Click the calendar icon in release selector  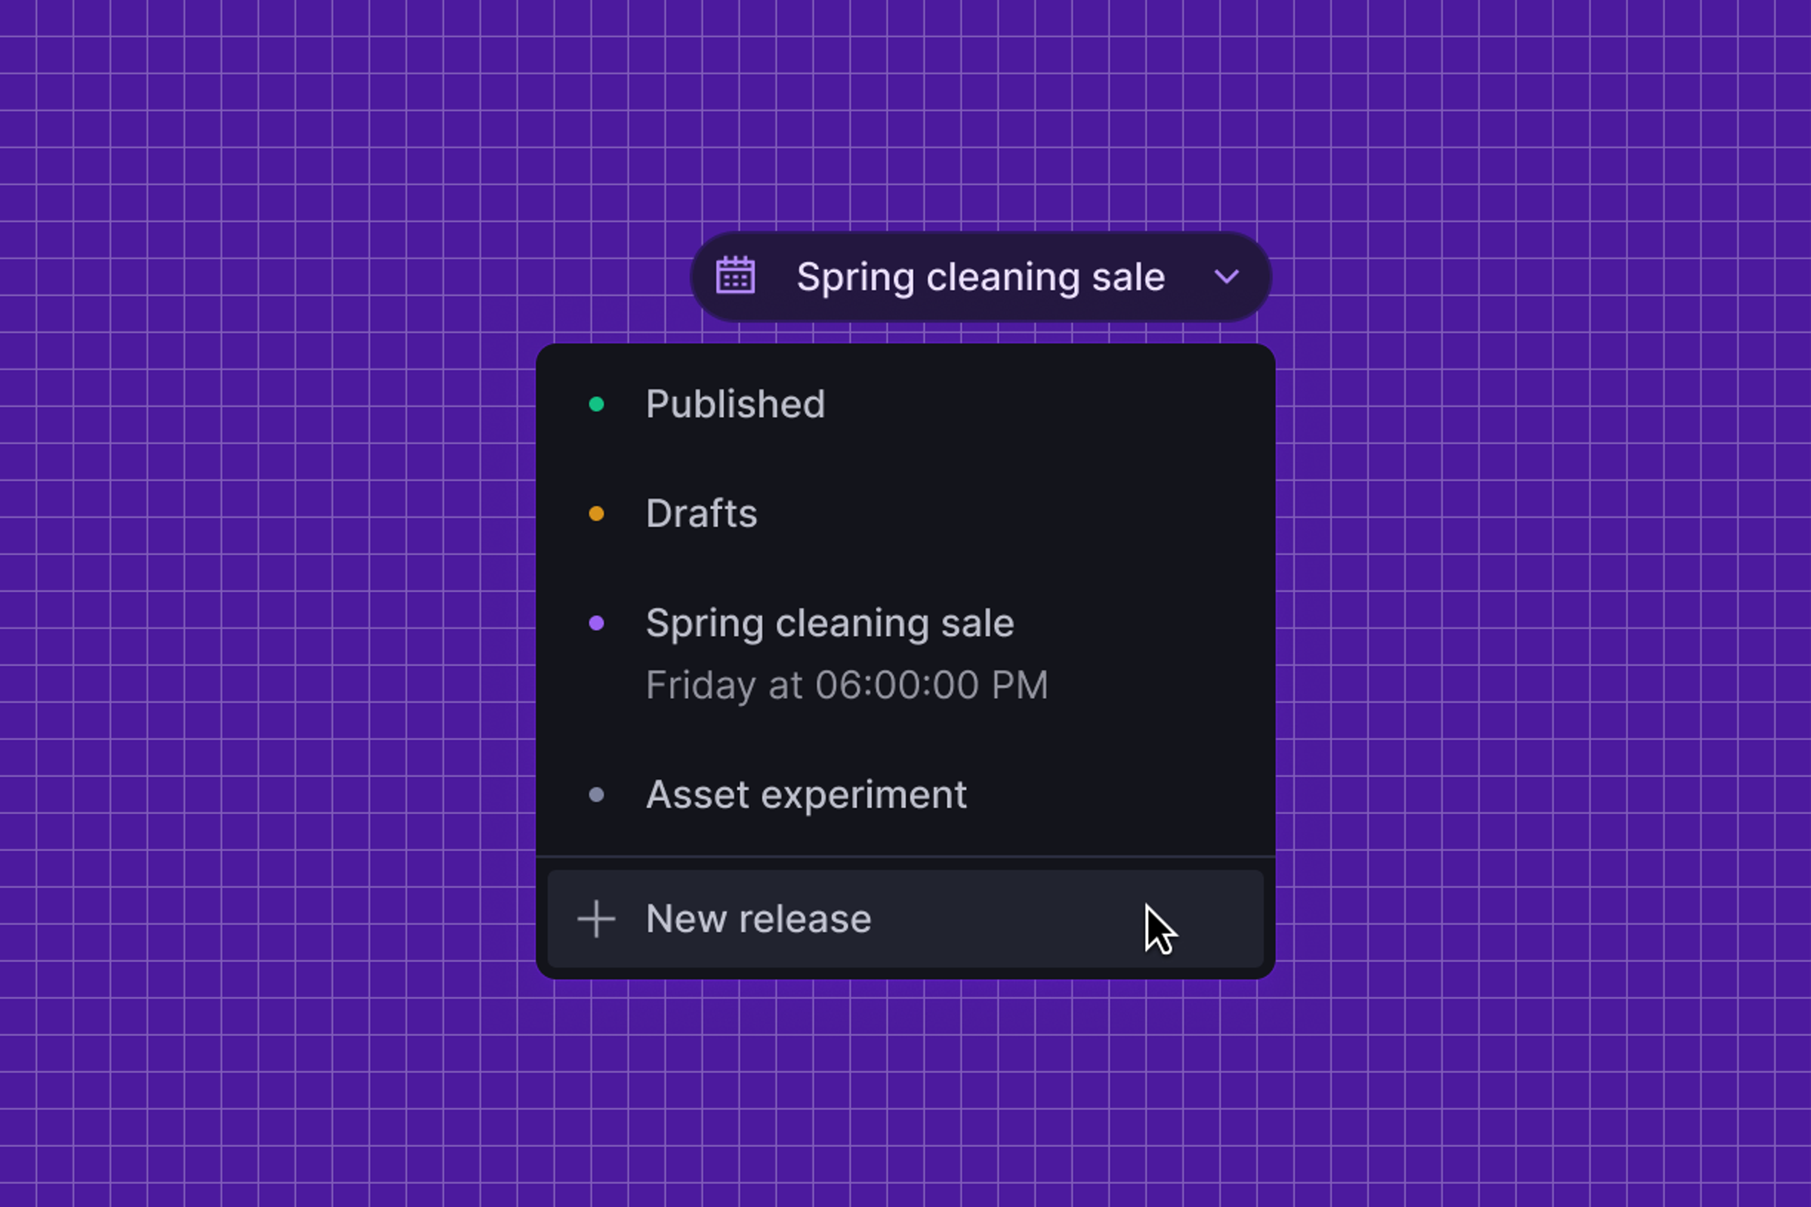click(735, 275)
